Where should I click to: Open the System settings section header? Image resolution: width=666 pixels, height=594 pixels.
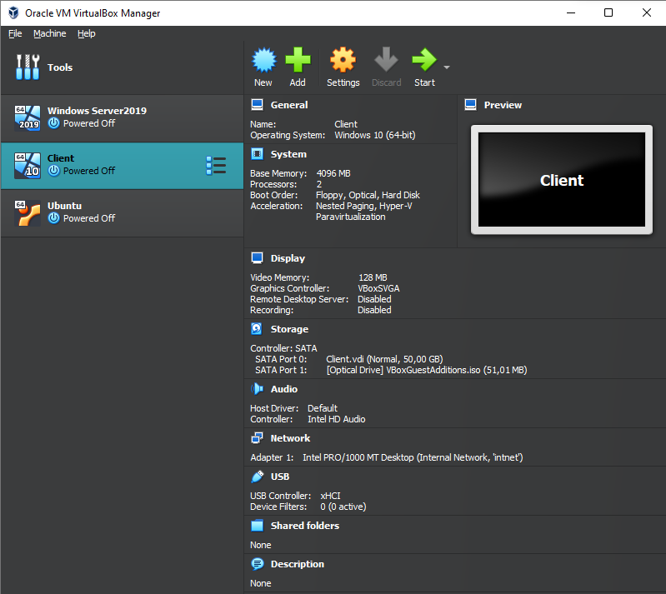288,154
